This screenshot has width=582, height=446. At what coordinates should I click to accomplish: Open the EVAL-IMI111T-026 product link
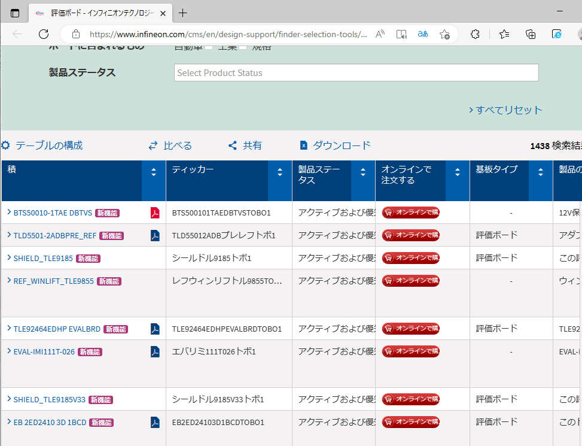[44, 351]
